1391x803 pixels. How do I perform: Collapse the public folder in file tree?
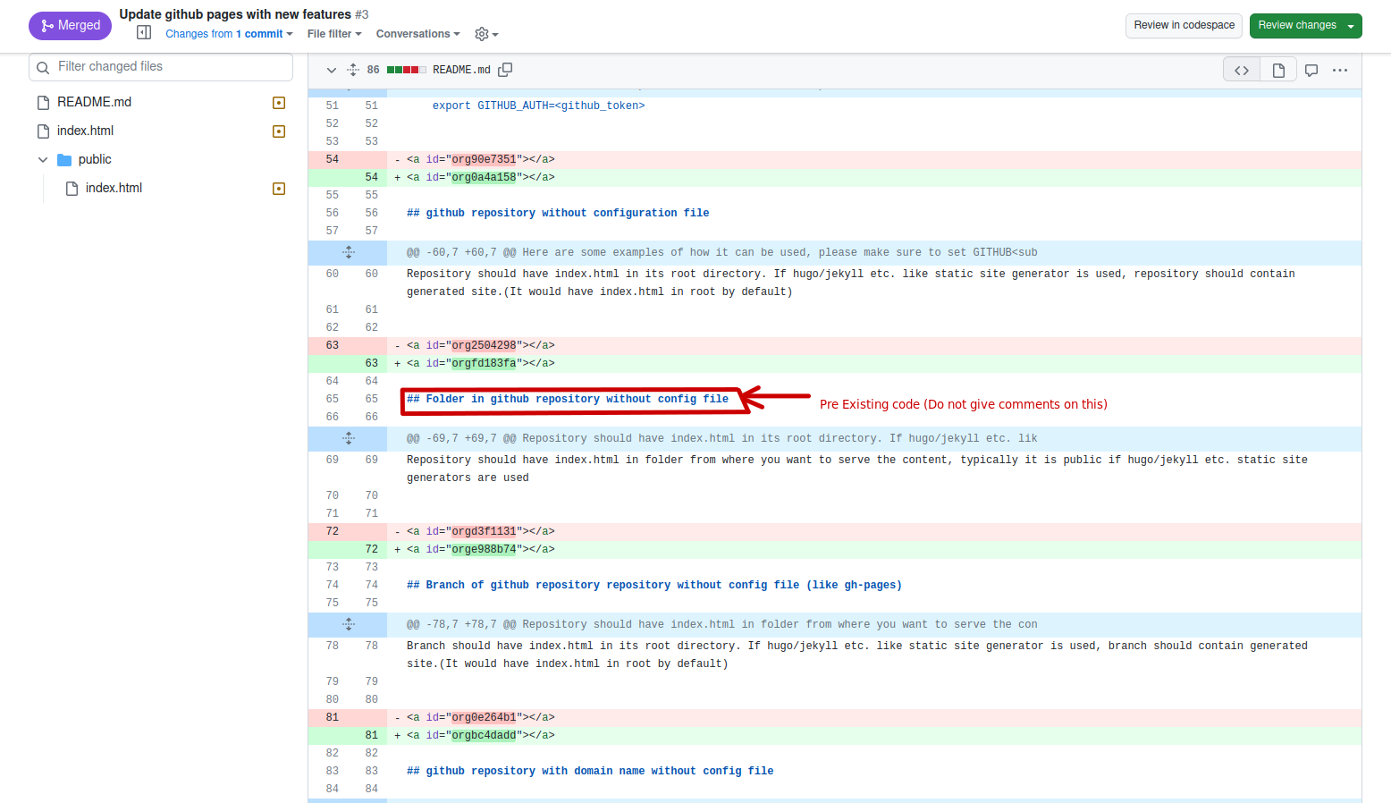coord(43,159)
